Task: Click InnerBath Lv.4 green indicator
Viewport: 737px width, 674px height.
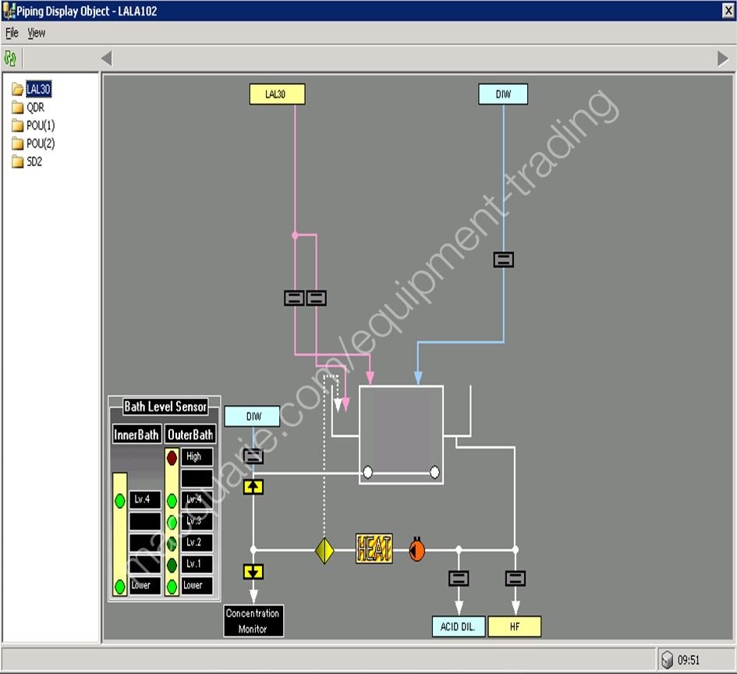Action: [120, 501]
